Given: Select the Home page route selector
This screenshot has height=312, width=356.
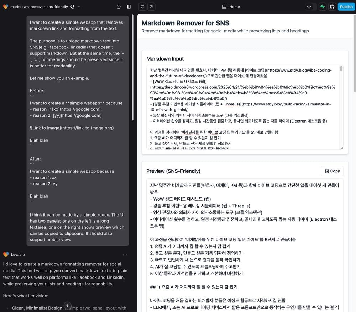Looking at the screenshot, I should click(231, 7).
